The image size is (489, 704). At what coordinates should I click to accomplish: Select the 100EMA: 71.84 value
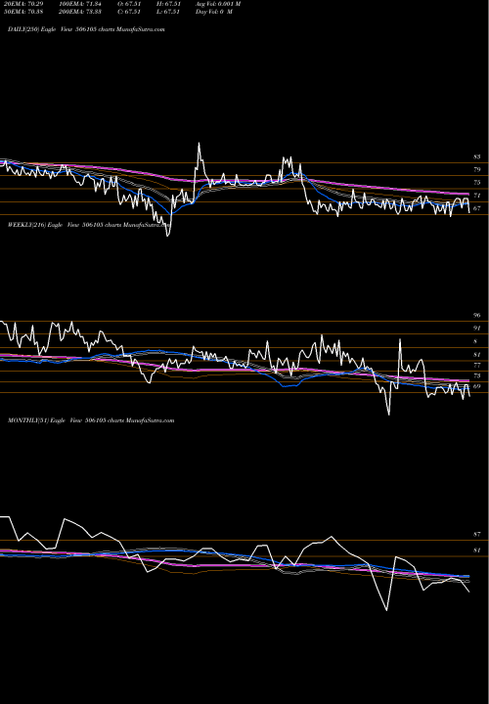click(79, 4)
